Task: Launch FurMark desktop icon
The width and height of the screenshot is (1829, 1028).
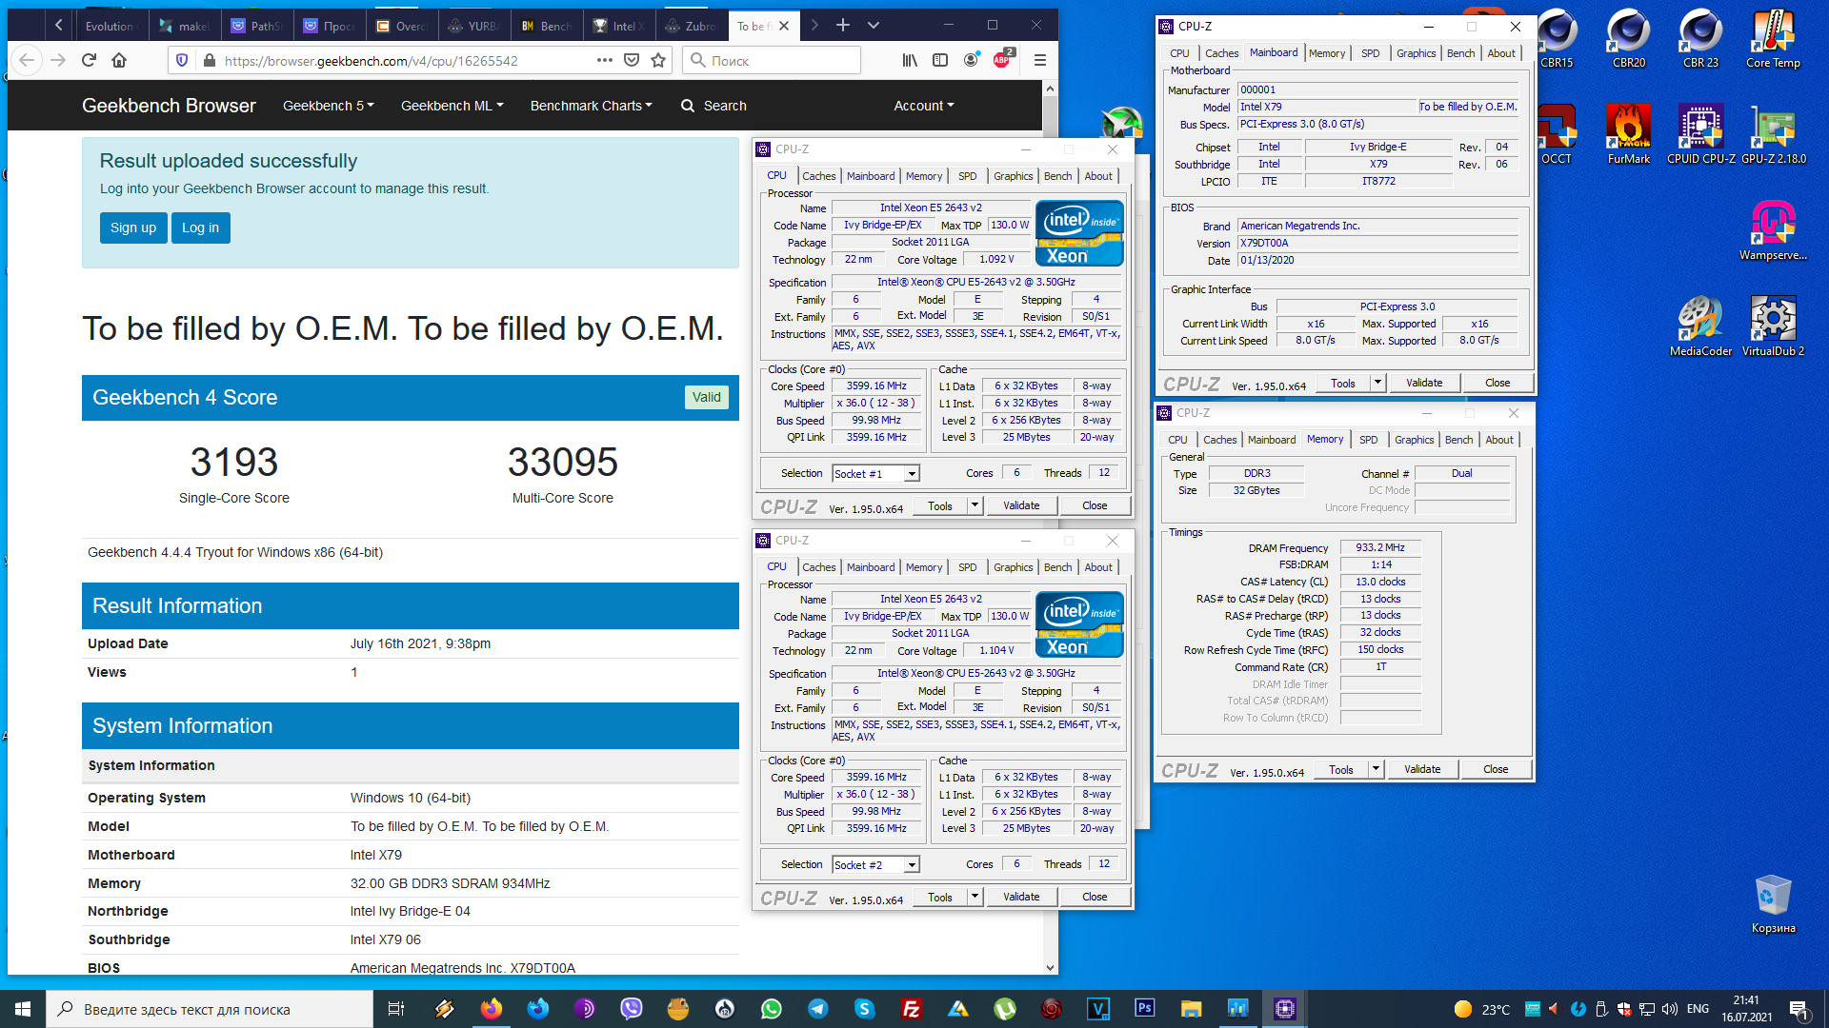Action: [x=1629, y=135]
